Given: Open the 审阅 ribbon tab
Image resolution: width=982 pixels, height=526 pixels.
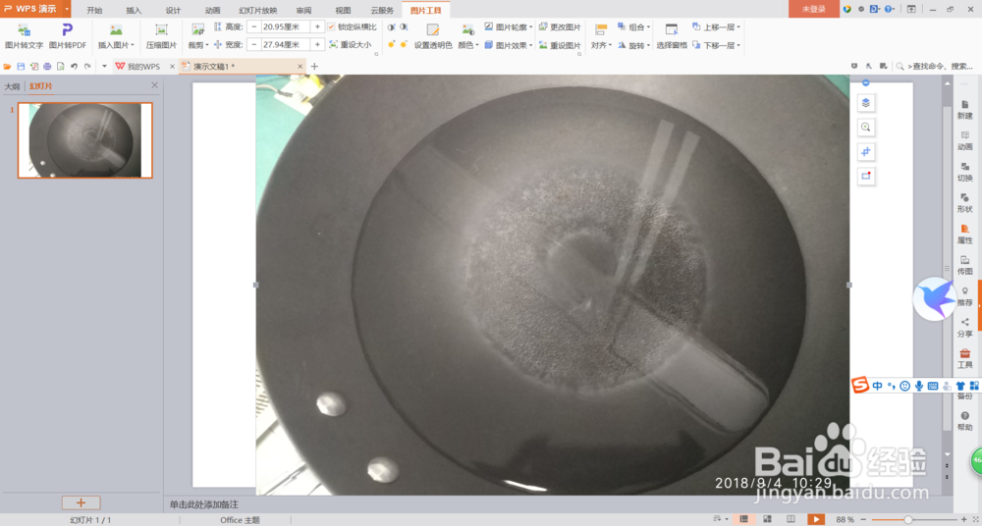Looking at the screenshot, I should (303, 10).
